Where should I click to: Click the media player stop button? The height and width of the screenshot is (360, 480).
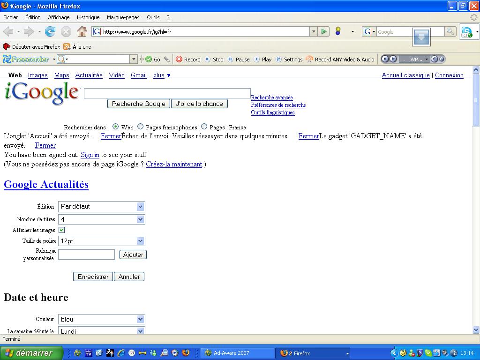pyautogui.click(x=385, y=59)
